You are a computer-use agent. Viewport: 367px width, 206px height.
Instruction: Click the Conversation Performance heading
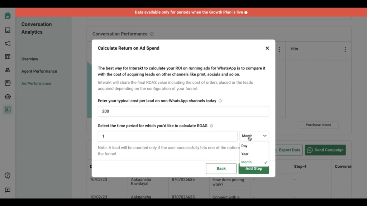pyautogui.click(x=120, y=34)
